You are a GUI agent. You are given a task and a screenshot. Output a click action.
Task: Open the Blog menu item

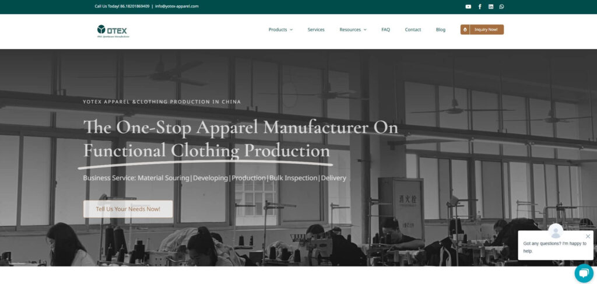click(441, 30)
